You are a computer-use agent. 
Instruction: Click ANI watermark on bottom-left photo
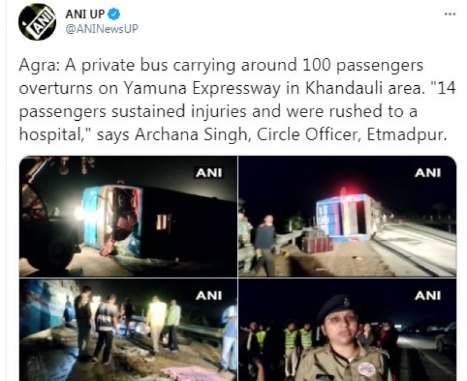coord(209,296)
